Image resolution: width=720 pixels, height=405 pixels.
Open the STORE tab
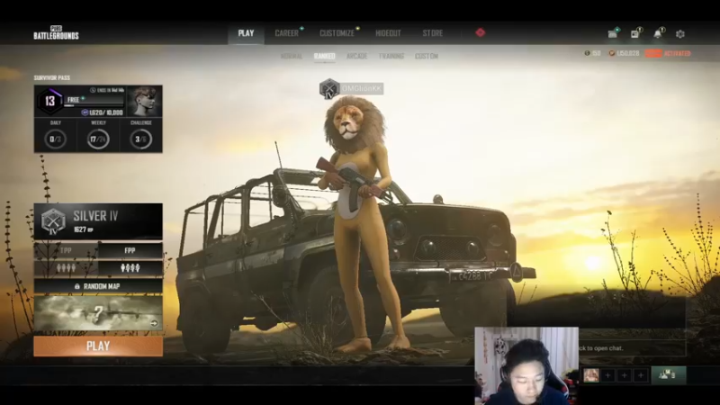point(433,33)
